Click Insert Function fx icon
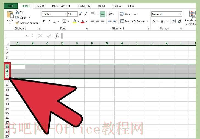 click(x=57, y=36)
